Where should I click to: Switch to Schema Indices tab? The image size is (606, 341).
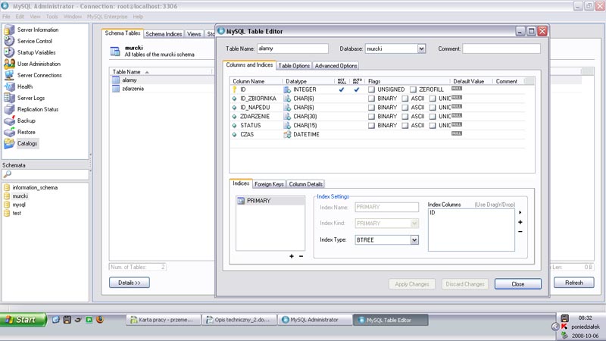point(164,34)
